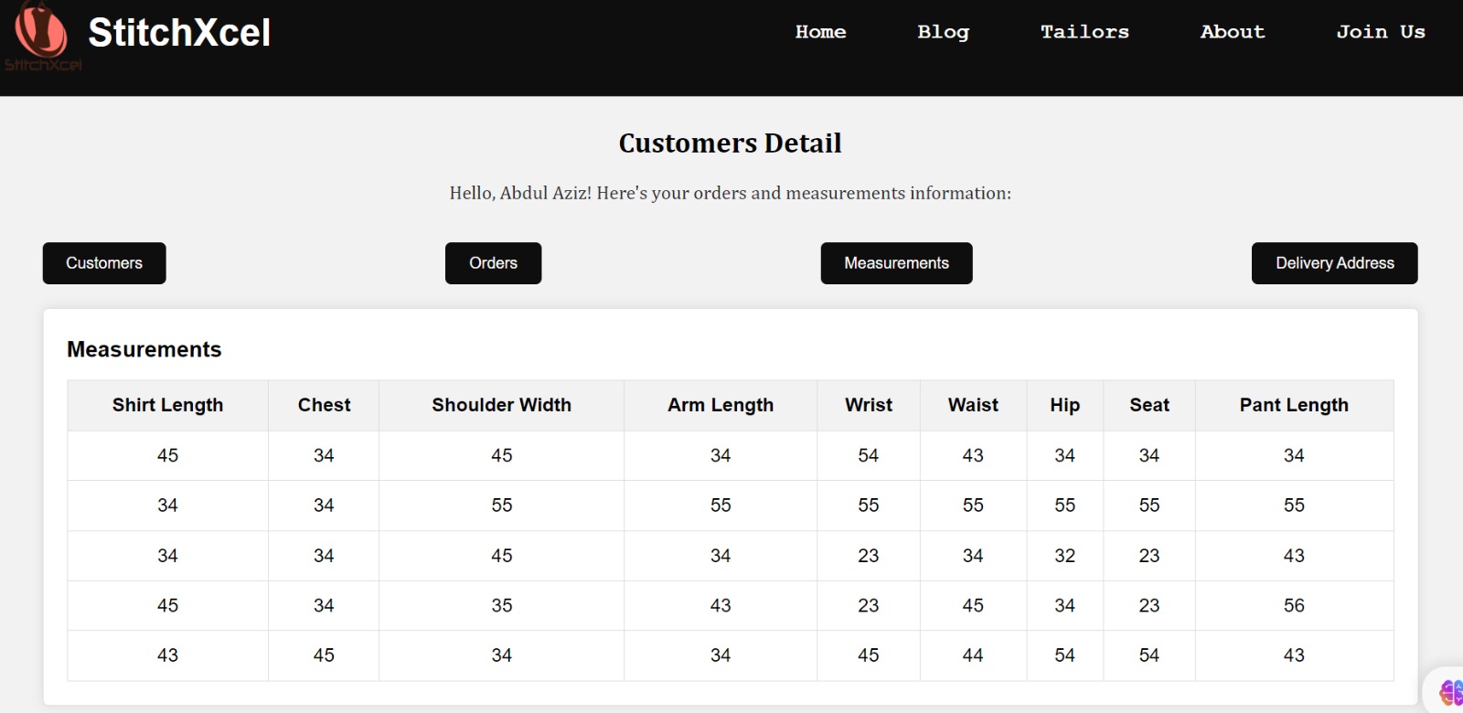Select the Hip column header
Viewport: 1463px width, 713px height.
pyautogui.click(x=1064, y=405)
